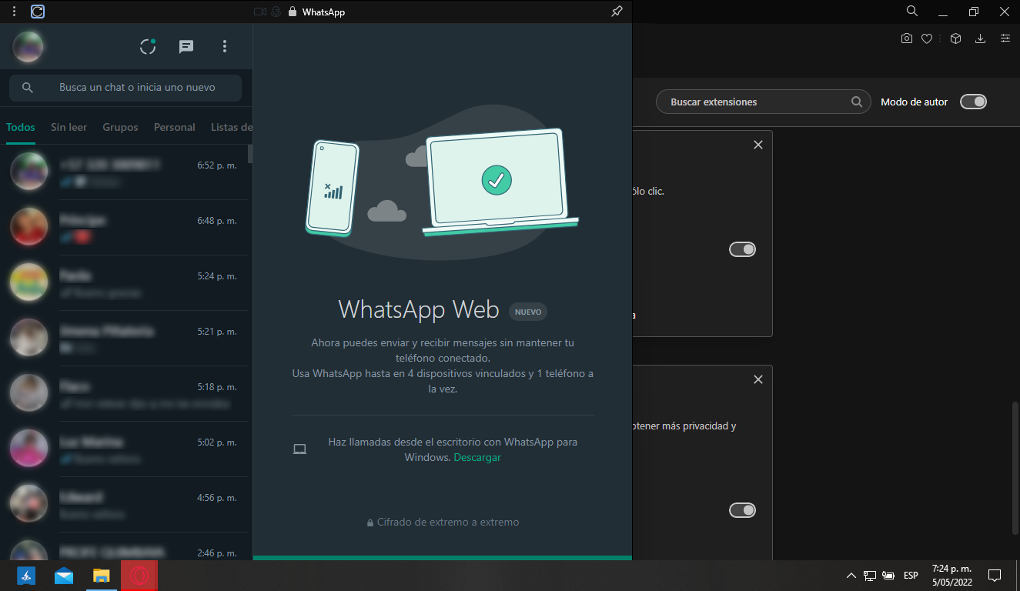Screen dimensions: 1020x591
Task: Click the laptop icon beside desktop calls text
Action: (300, 449)
